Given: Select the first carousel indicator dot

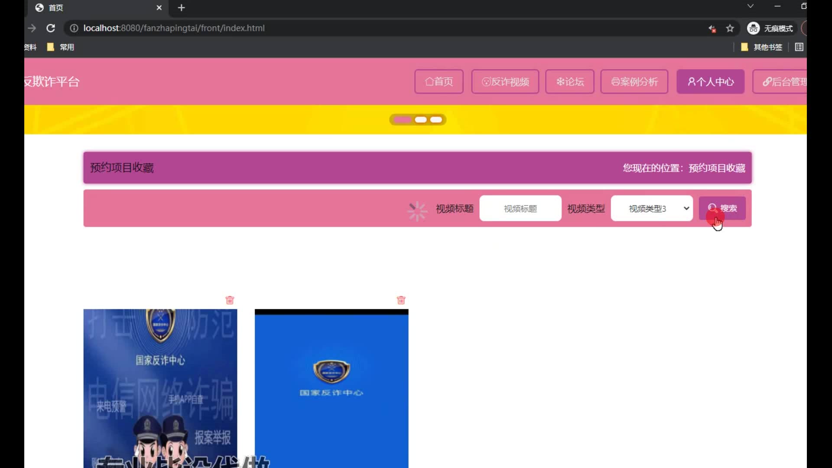Looking at the screenshot, I should click(403, 120).
